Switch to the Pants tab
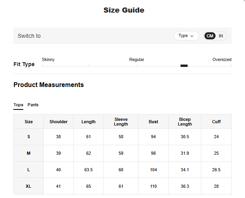The height and width of the screenshot is (198, 245). click(x=33, y=105)
